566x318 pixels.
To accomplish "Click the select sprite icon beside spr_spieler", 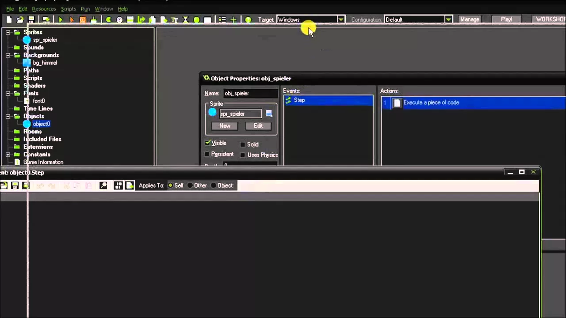I will (x=269, y=114).
